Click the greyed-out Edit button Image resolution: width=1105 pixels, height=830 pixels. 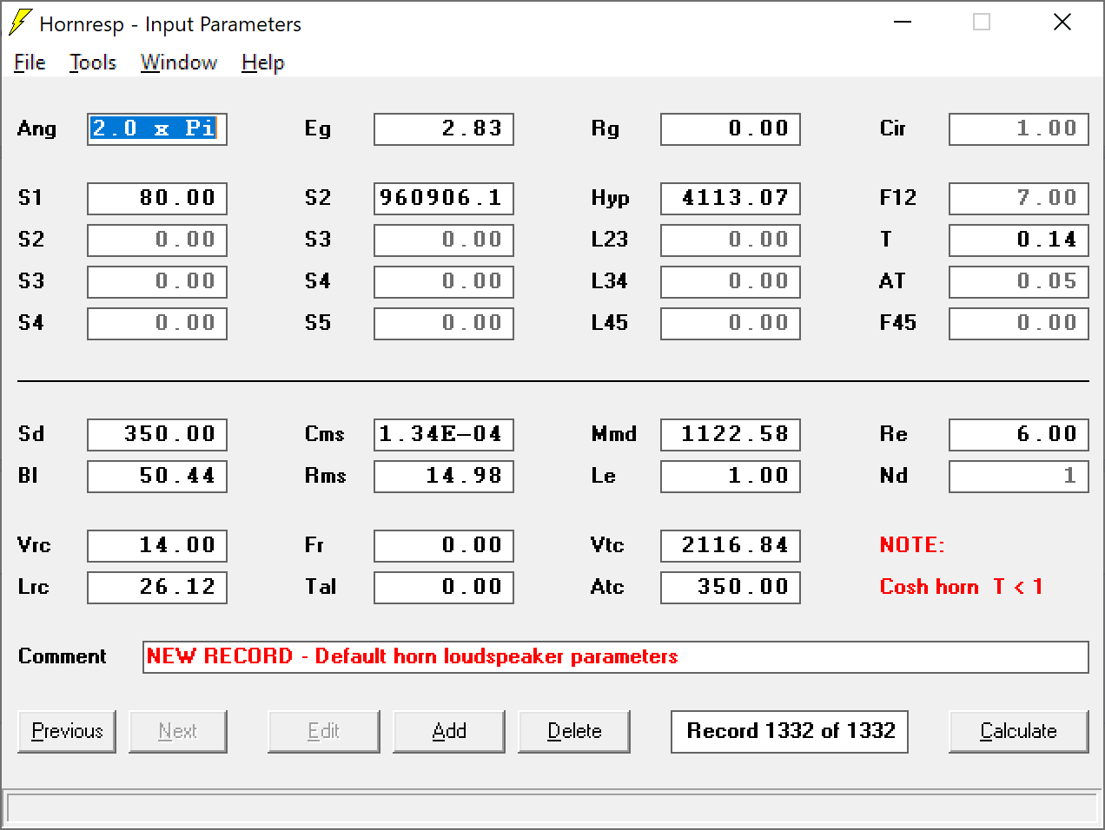pyautogui.click(x=324, y=732)
